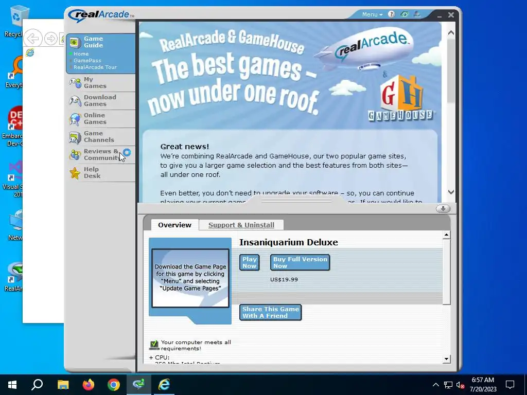Click the muted volume tray icon
Viewport: 527px width, 395px height.
(460, 385)
